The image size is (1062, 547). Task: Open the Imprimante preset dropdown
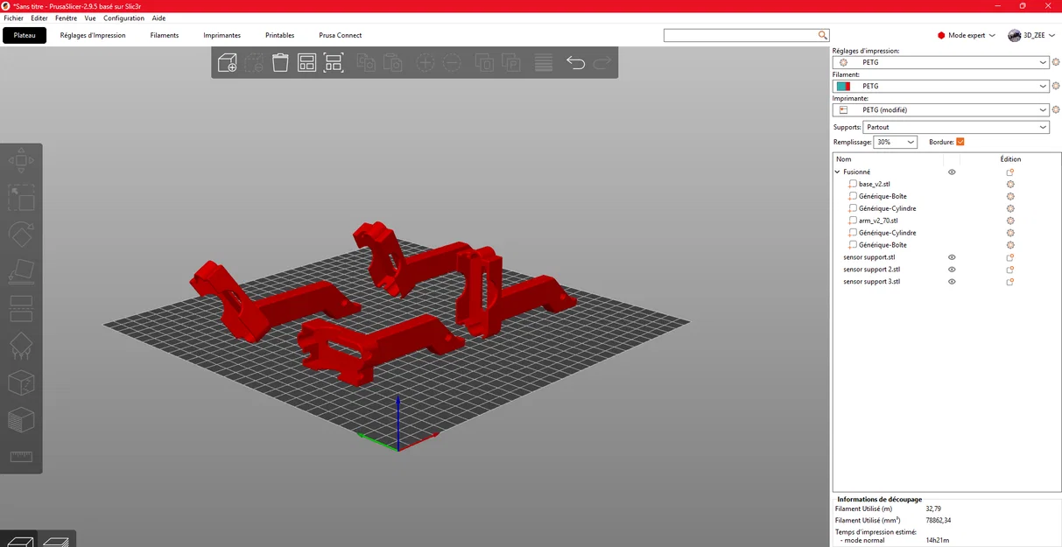tap(940, 110)
